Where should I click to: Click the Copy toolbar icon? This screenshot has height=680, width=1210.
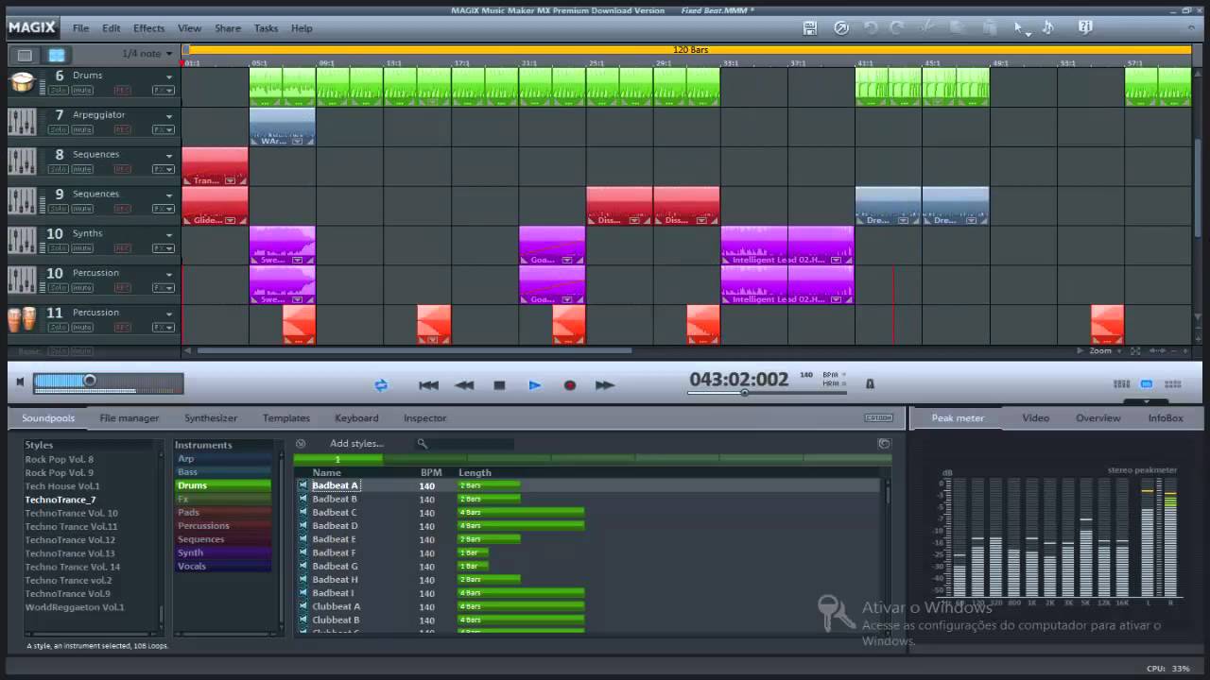tap(957, 28)
